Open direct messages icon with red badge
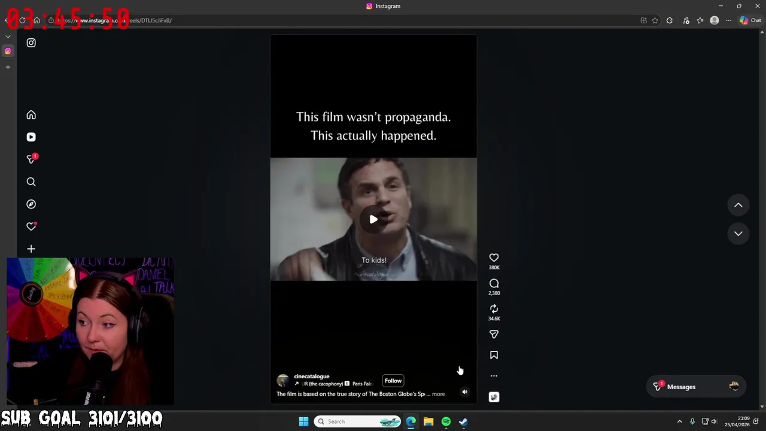The image size is (766, 431). click(31, 159)
